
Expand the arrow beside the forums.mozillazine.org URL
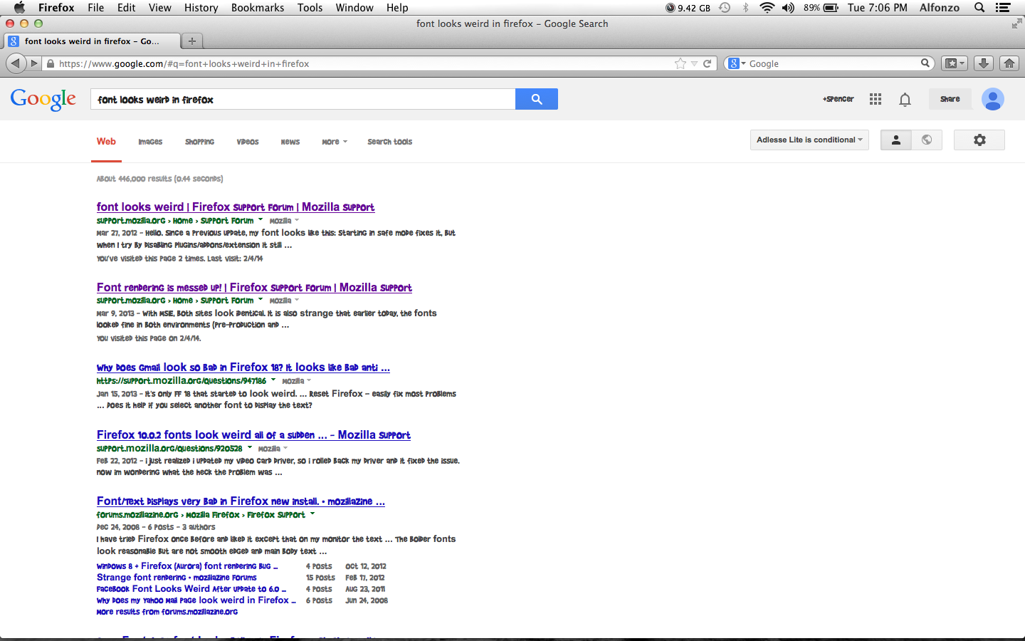coord(312,514)
